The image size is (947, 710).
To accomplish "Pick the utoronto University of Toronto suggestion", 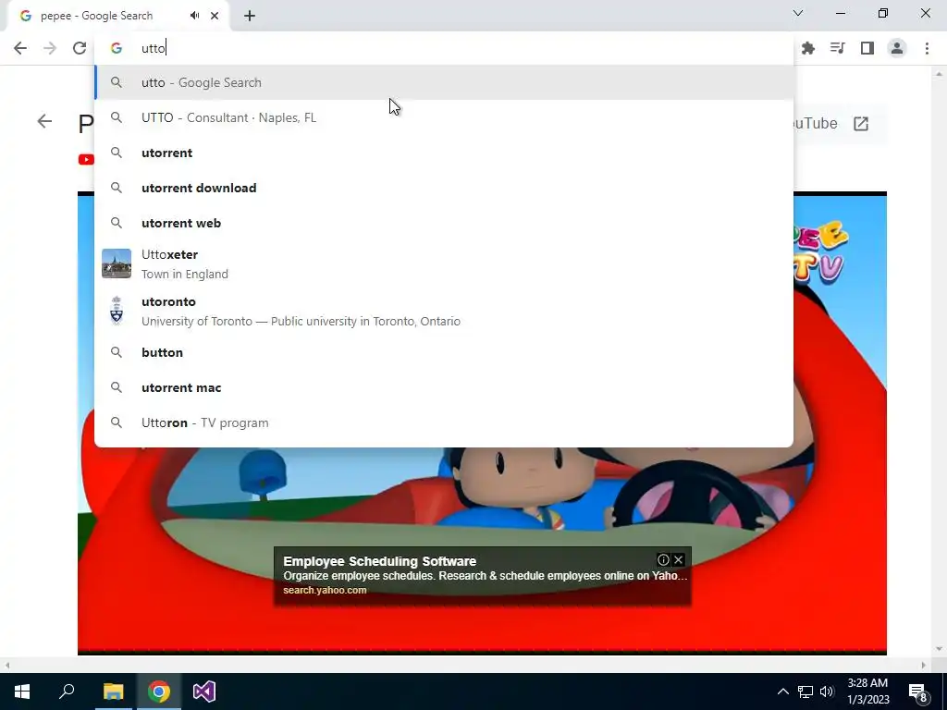I will pos(444,311).
